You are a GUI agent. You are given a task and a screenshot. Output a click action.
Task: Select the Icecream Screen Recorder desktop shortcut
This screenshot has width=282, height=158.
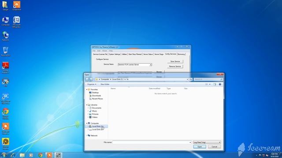tap(5, 129)
